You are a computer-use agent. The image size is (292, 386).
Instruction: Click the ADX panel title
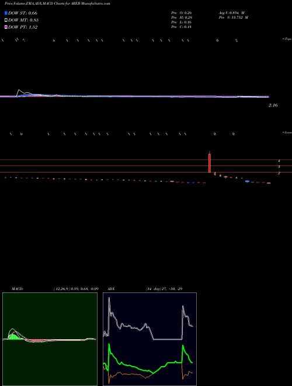111,289
